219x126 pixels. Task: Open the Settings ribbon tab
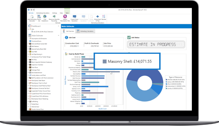point(54,13)
